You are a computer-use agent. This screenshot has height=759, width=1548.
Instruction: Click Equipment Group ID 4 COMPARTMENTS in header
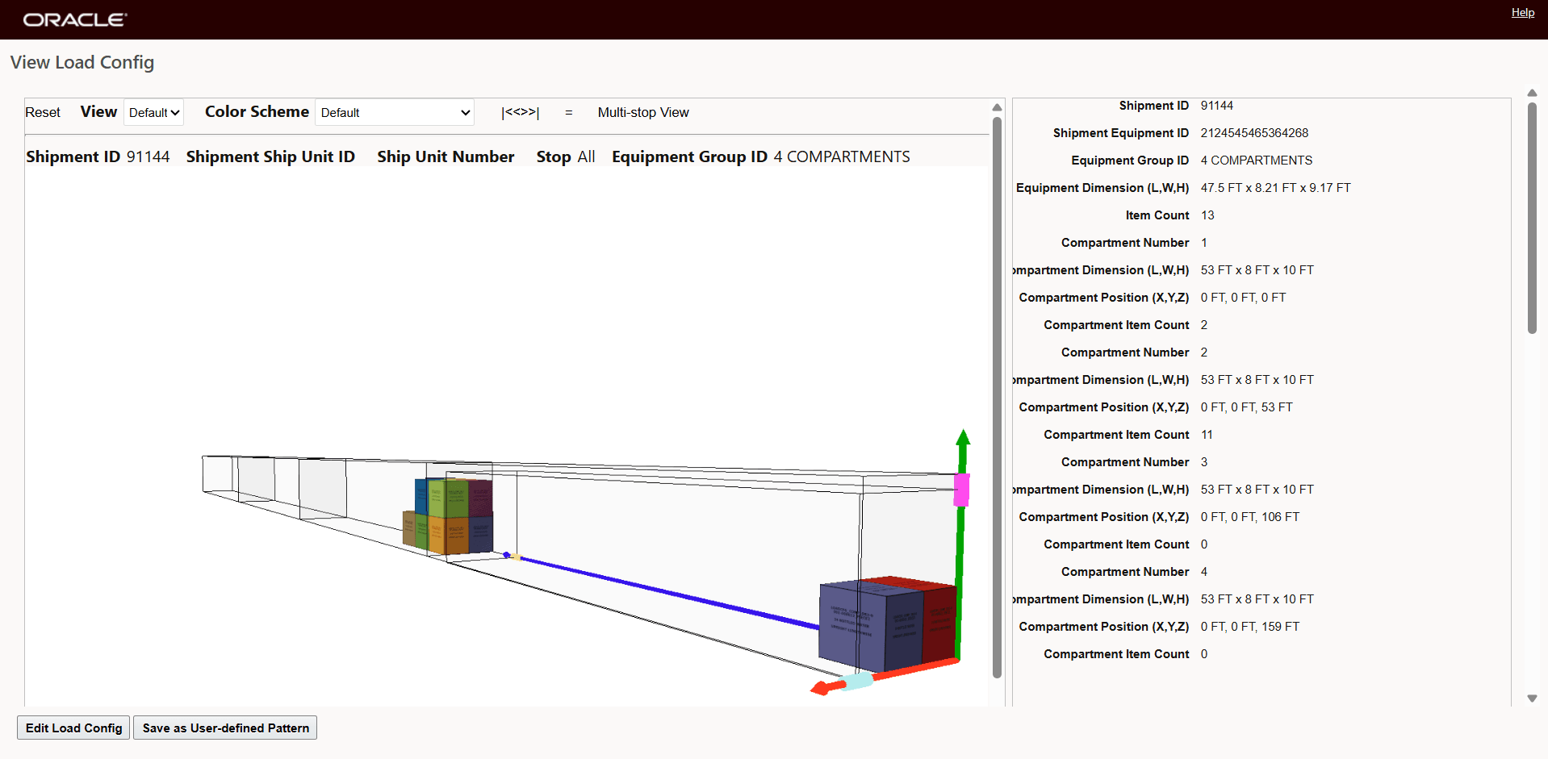tap(761, 156)
